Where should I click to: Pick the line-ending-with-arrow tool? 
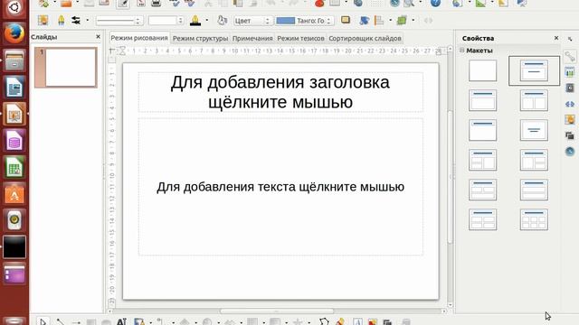click(76, 322)
